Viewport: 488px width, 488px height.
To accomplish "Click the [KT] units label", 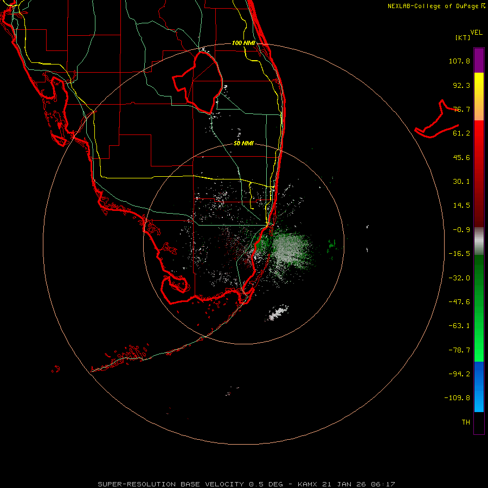I will (x=463, y=37).
